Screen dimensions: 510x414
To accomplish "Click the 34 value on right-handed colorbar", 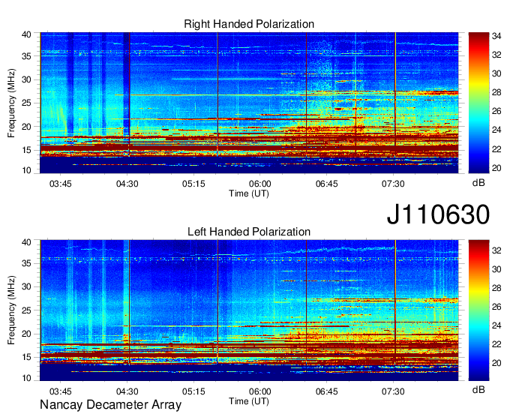I will (496, 36).
